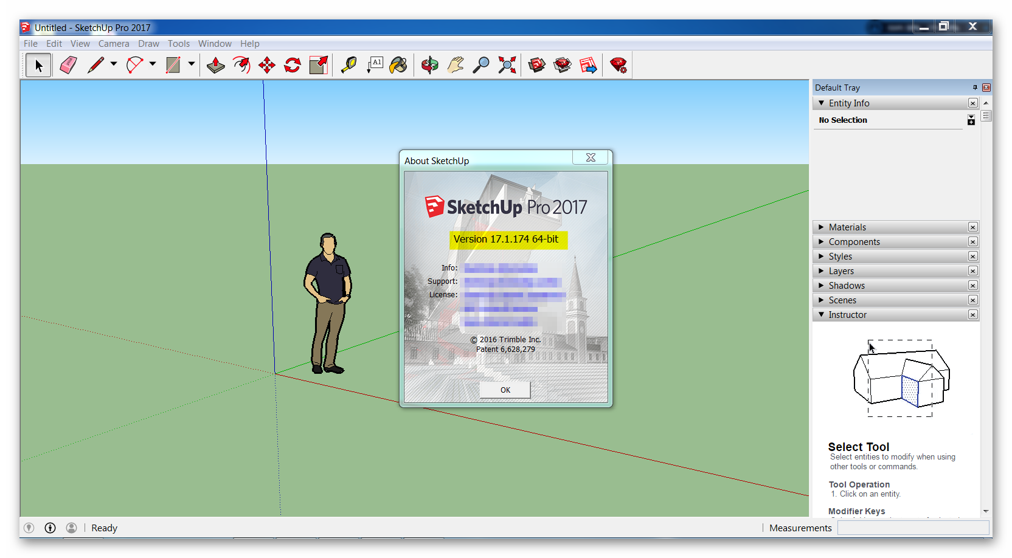Close the Entity Info panel
The height and width of the screenshot is (558, 1012).
coord(973,103)
